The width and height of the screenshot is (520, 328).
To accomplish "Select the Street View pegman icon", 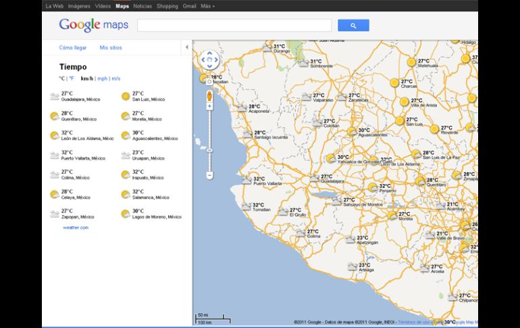I will [x=209, y=95].
